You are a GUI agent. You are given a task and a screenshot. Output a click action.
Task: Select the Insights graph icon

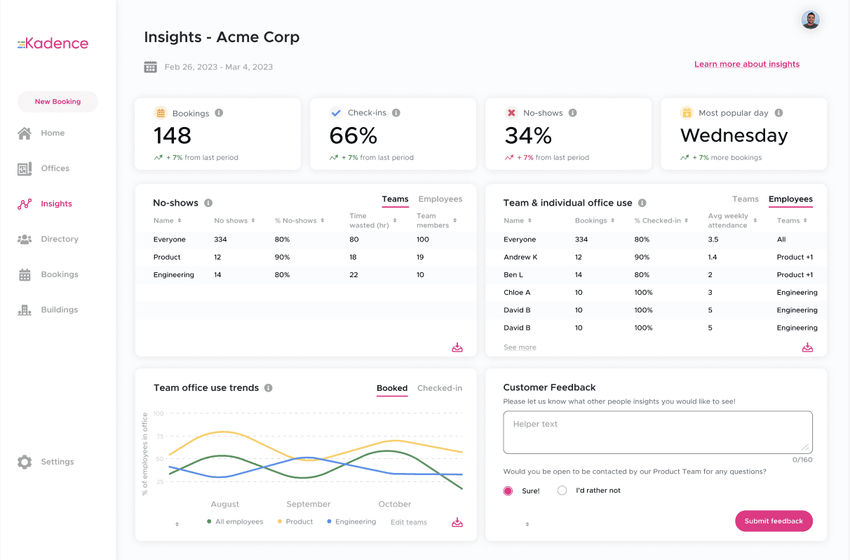tap(25, 204)
